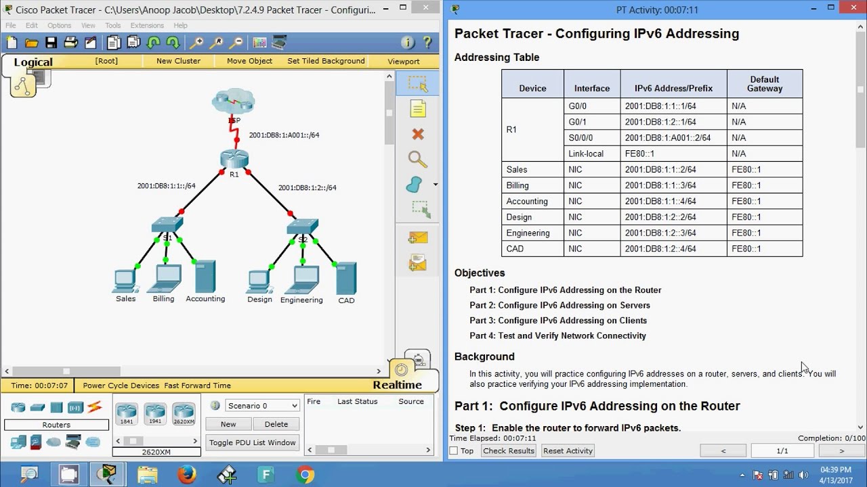The image size is (867, 487).
Task: Click the workspace horizontal scrollbar thumb
Action: (66, 371)
